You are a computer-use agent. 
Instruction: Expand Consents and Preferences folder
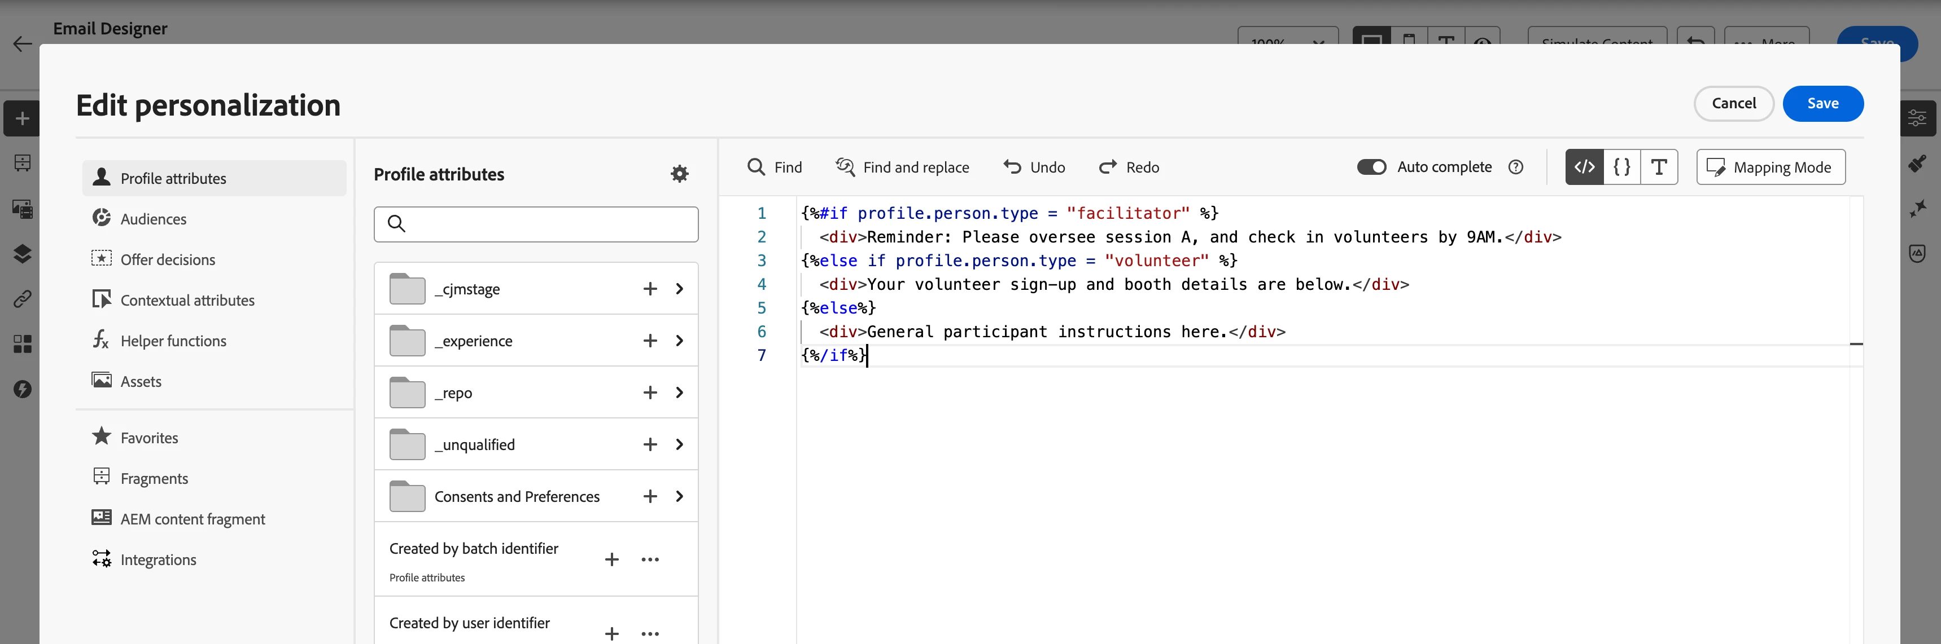click(x=679, y=497)
